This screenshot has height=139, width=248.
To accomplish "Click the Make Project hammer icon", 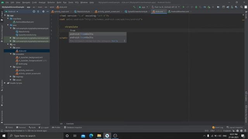I will pos(134,7).
